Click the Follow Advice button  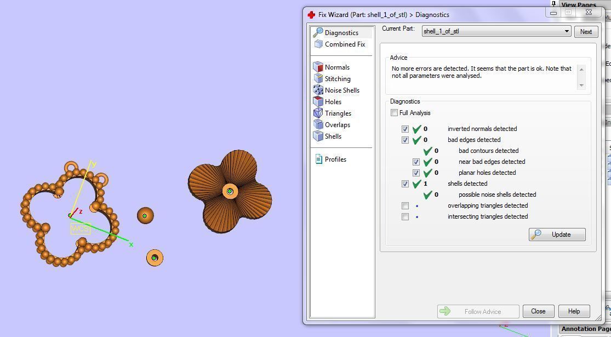pyautogui.click(x=478, y=311)
